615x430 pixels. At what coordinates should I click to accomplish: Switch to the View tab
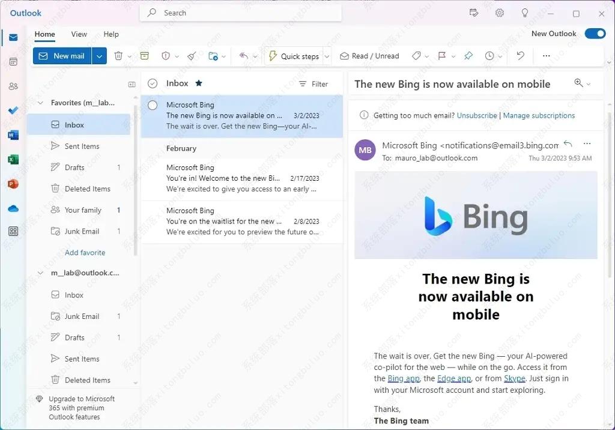pyautogui.click(x=79, y=34)
